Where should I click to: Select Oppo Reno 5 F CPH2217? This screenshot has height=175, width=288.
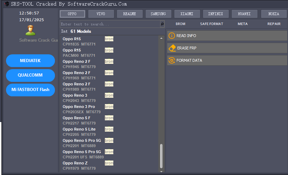[x=110, y=121]
